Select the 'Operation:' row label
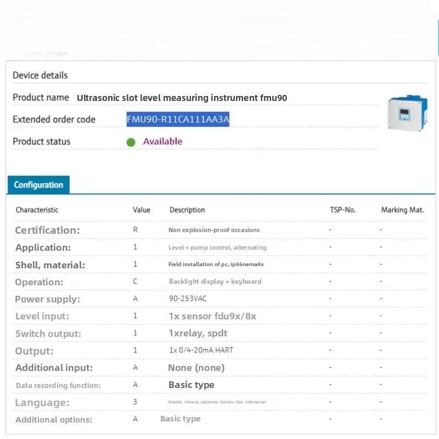 39,282
